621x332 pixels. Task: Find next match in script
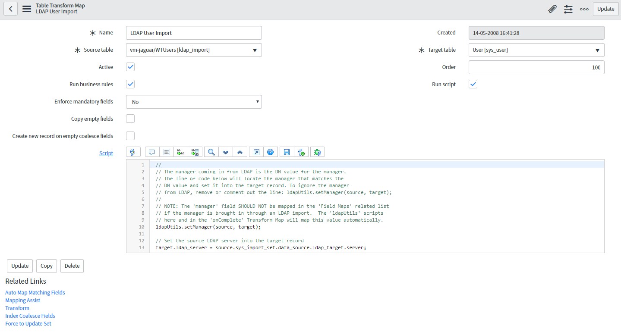tap(225, 152)
